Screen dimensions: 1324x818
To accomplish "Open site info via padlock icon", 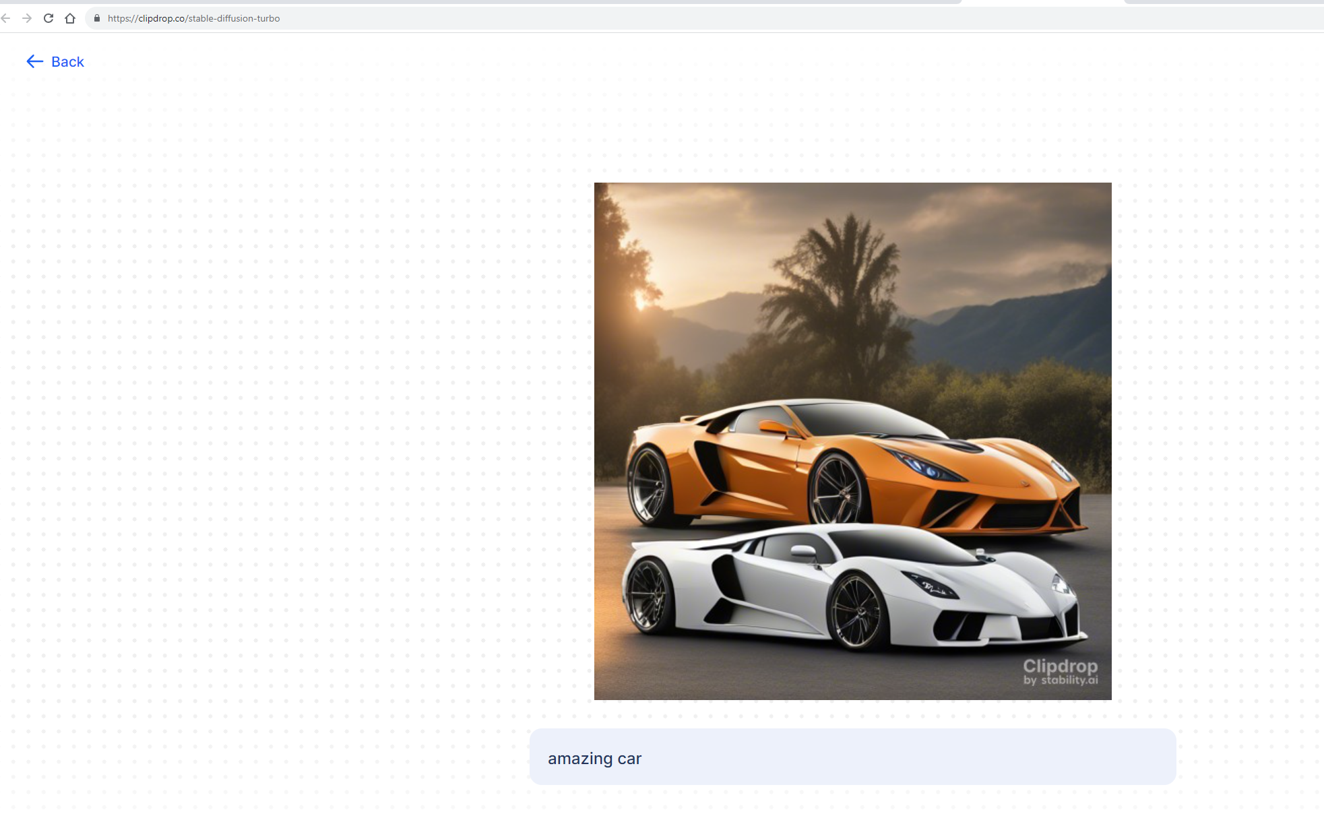I will (97, 18).
